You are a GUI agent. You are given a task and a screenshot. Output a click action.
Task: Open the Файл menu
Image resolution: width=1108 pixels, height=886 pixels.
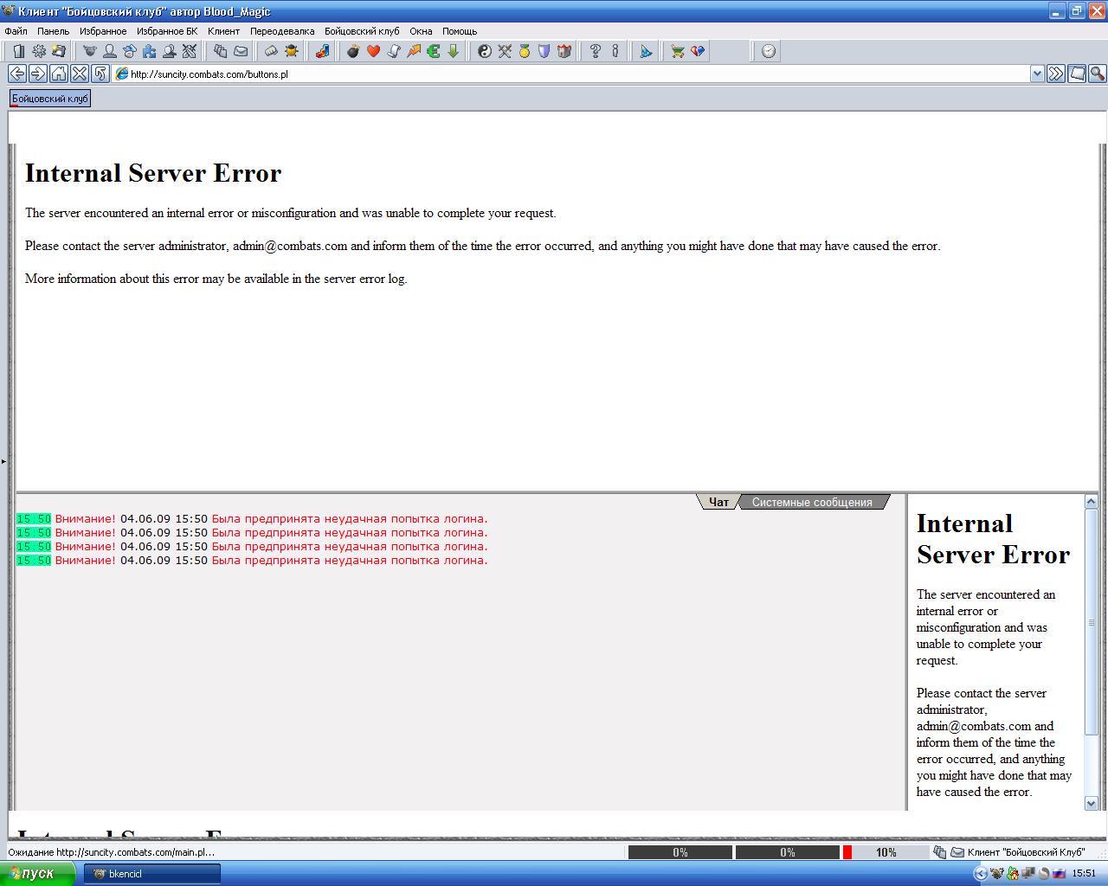pos(16,31)
